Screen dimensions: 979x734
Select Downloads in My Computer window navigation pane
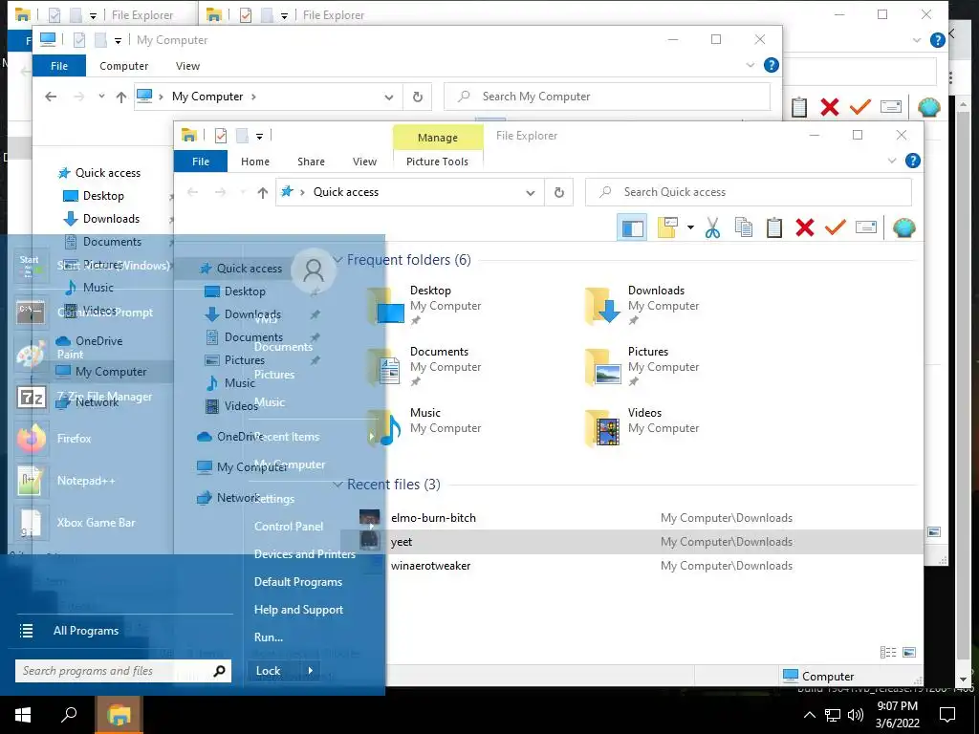(111, 219)
